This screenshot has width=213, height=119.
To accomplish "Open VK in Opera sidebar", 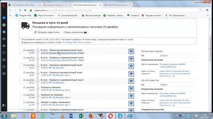I will pos(4,32).
